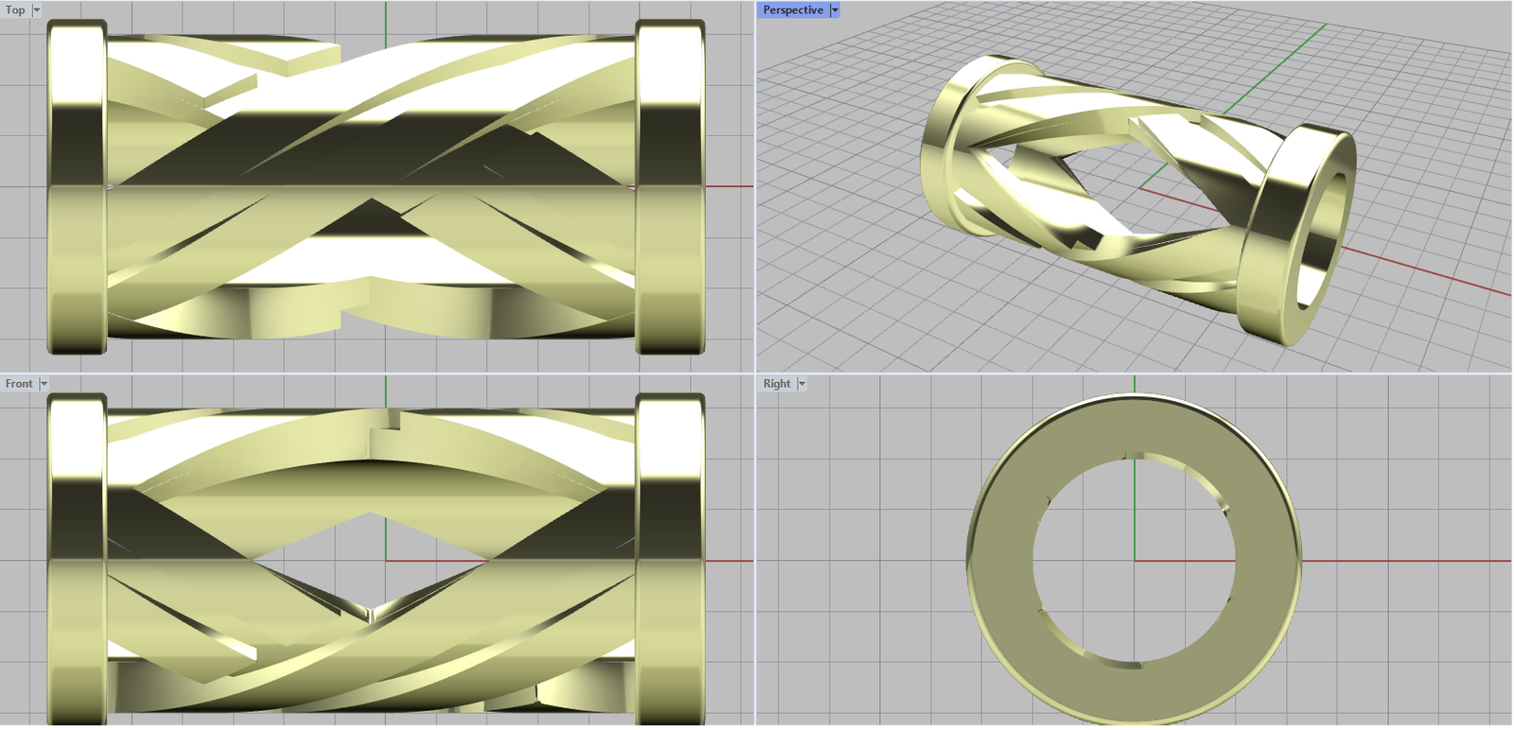Select the Perspective viewport title label
1514x730 pixels.
click(793, 10)
